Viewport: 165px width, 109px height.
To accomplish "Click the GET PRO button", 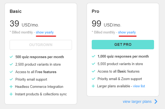I will (x=123, y=44).
